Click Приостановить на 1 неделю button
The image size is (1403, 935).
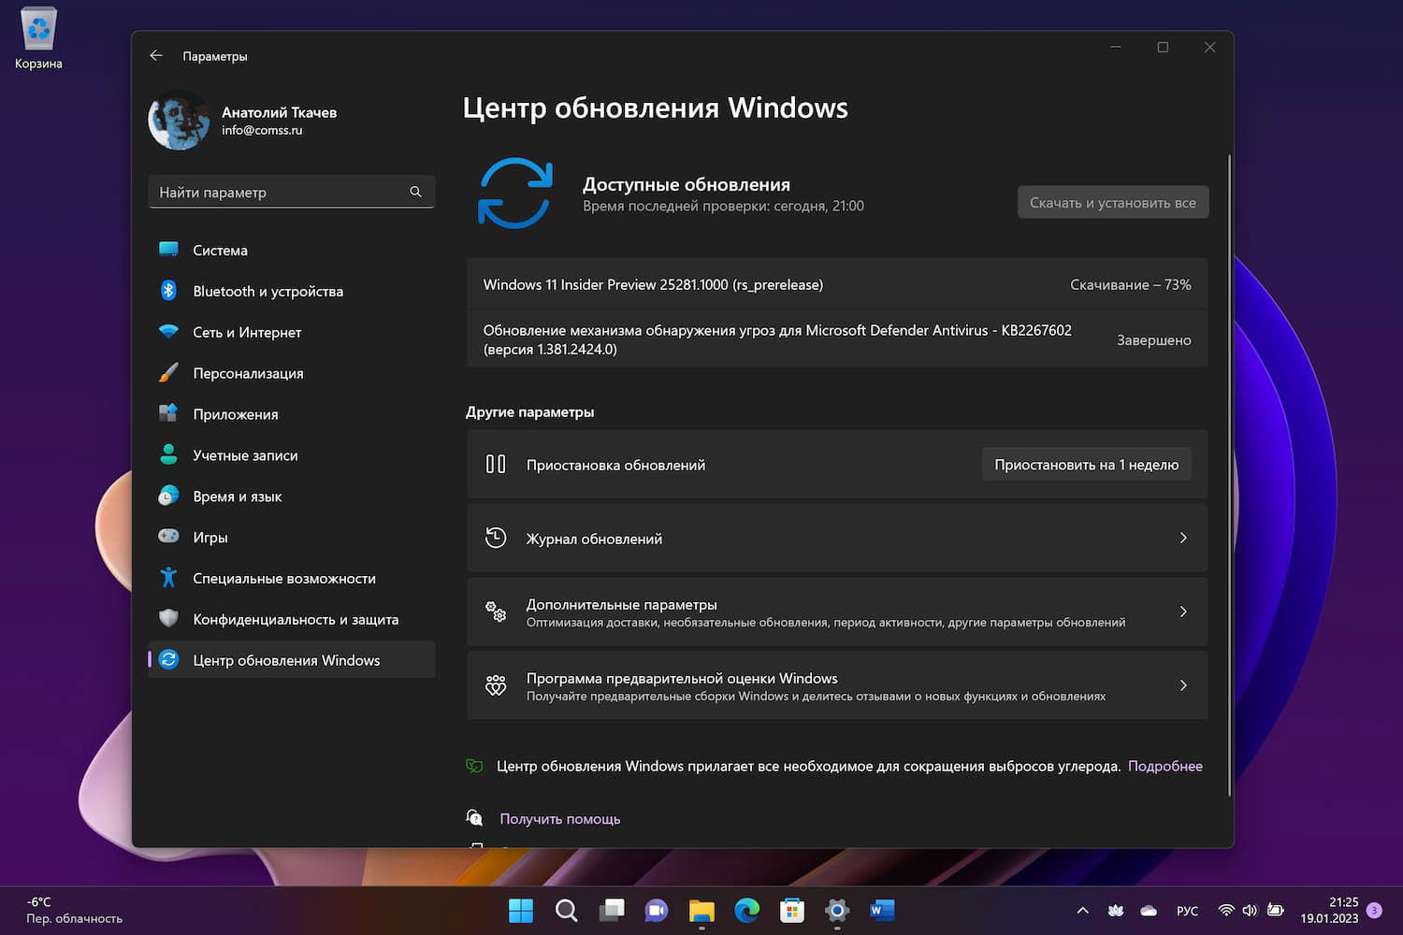(x=1086, y=464)
